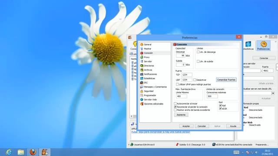Enable Mostrar ancho de banda excedente
Screen dimensions: 278x156
click(x=175, y=110)
